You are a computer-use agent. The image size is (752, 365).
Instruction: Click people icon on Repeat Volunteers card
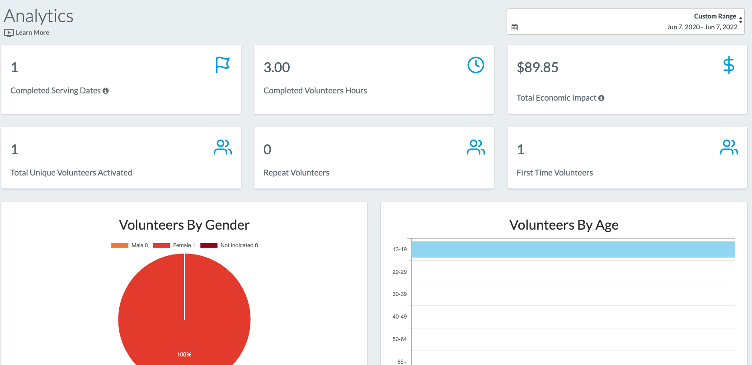click(x=476, y=147)
